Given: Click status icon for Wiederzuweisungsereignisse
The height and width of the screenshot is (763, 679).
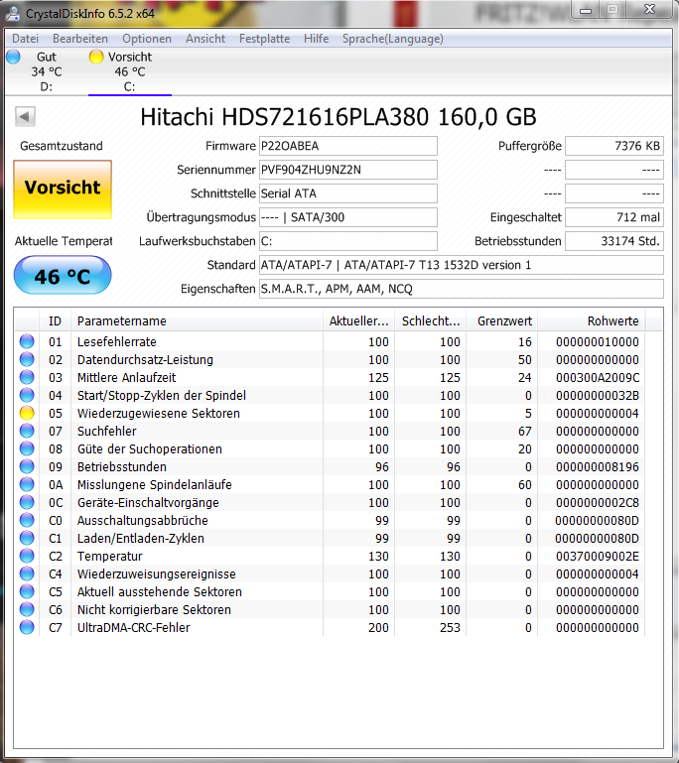Looking at the screenshot, I should (27, 573).
